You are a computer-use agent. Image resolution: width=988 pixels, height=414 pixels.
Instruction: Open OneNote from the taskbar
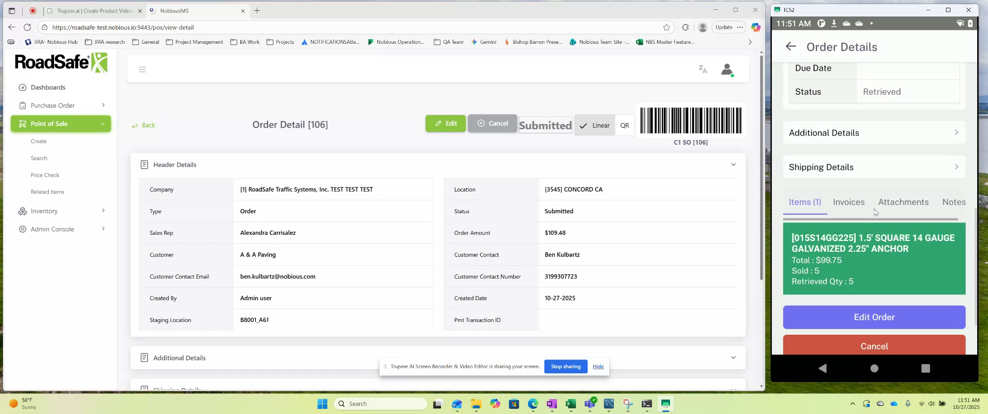552,404
